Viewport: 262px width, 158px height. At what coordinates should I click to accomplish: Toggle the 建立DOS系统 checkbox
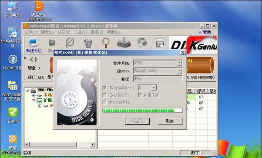104,102
